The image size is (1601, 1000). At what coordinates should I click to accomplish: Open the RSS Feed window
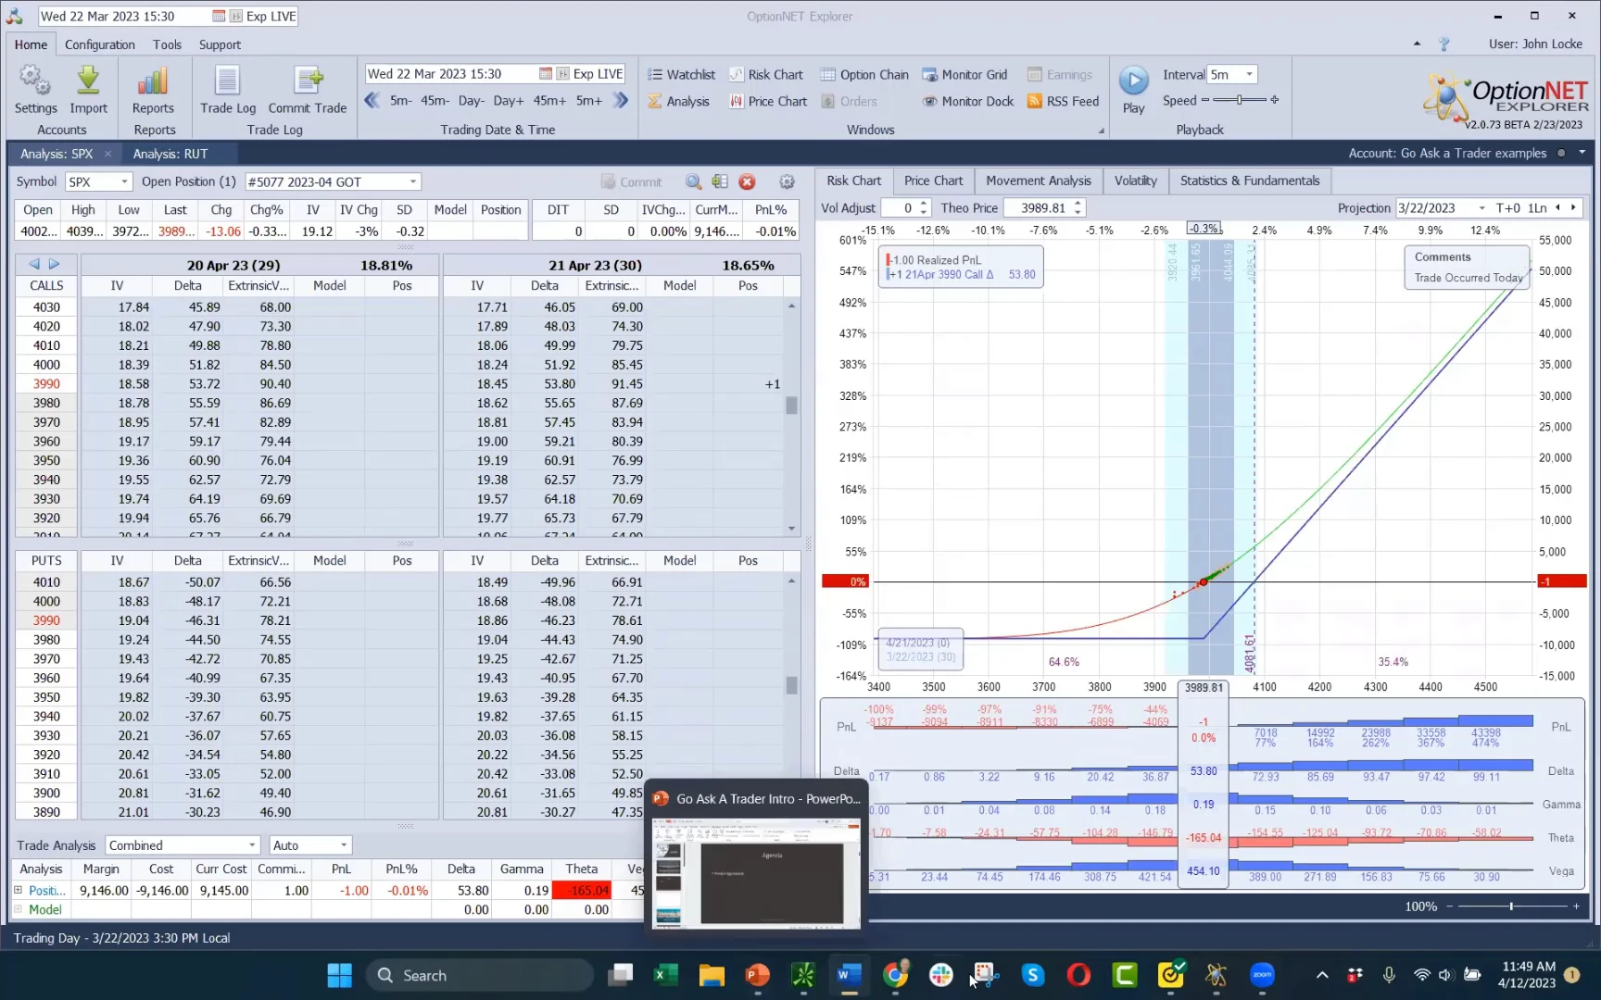click(x=1063, y=101)
